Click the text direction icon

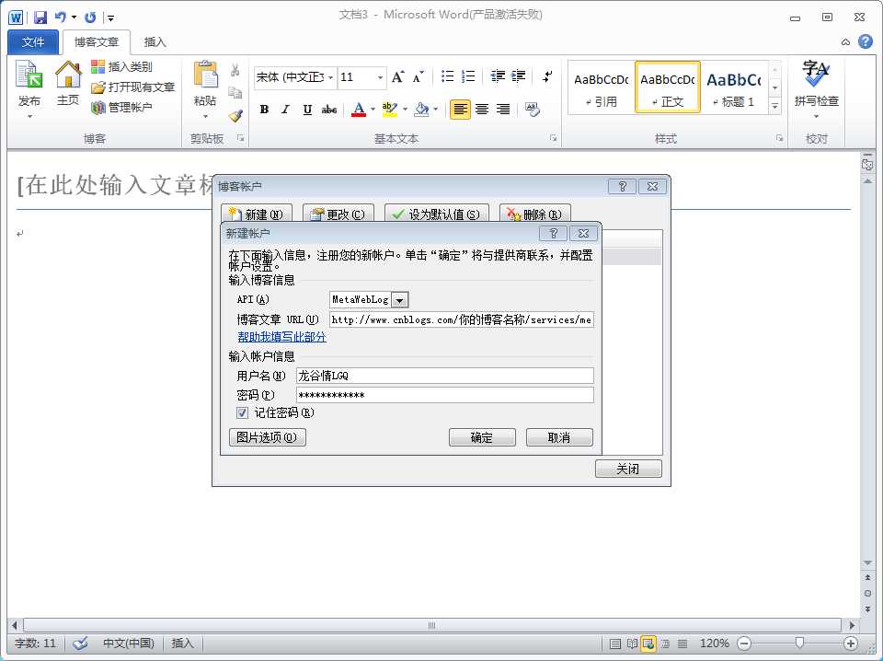pyautogui.click(x=547, y=76)
